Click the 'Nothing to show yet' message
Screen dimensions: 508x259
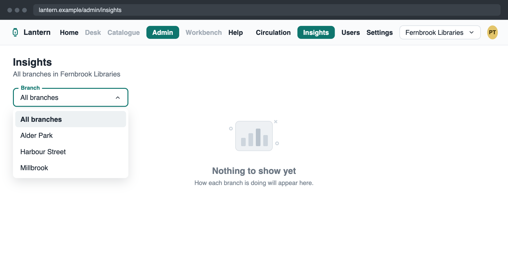point(254,171)
